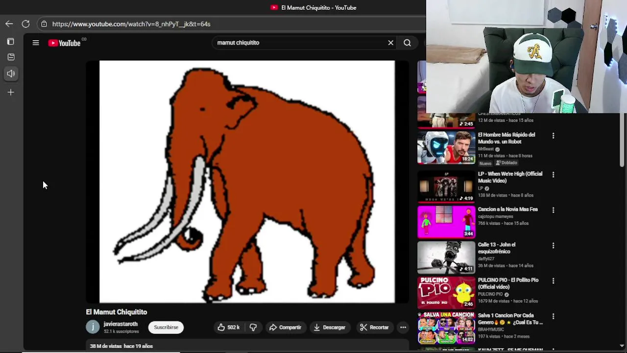This screenshot has height=353, width=627.
Task: Click 'daffyli27' channel name
Action: [486, 258]
